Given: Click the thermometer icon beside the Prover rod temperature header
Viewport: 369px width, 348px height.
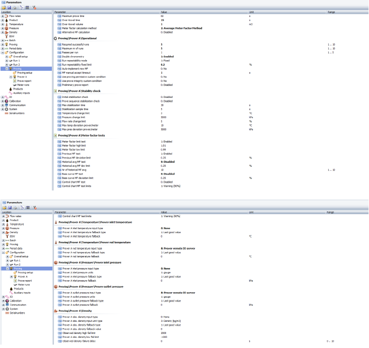Looking at the screenshot, I should coord(56,242).
